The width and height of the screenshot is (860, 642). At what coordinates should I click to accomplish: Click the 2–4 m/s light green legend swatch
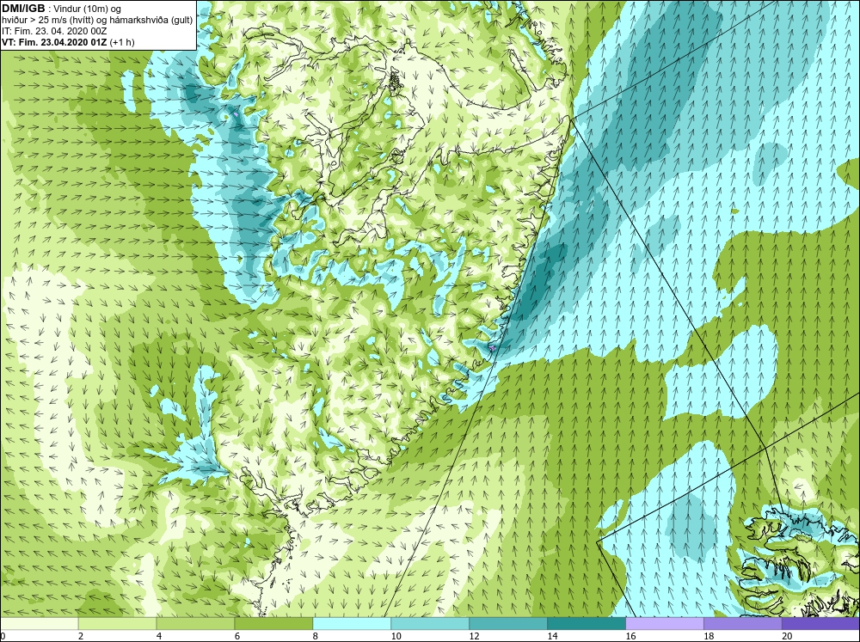point(117,623)
